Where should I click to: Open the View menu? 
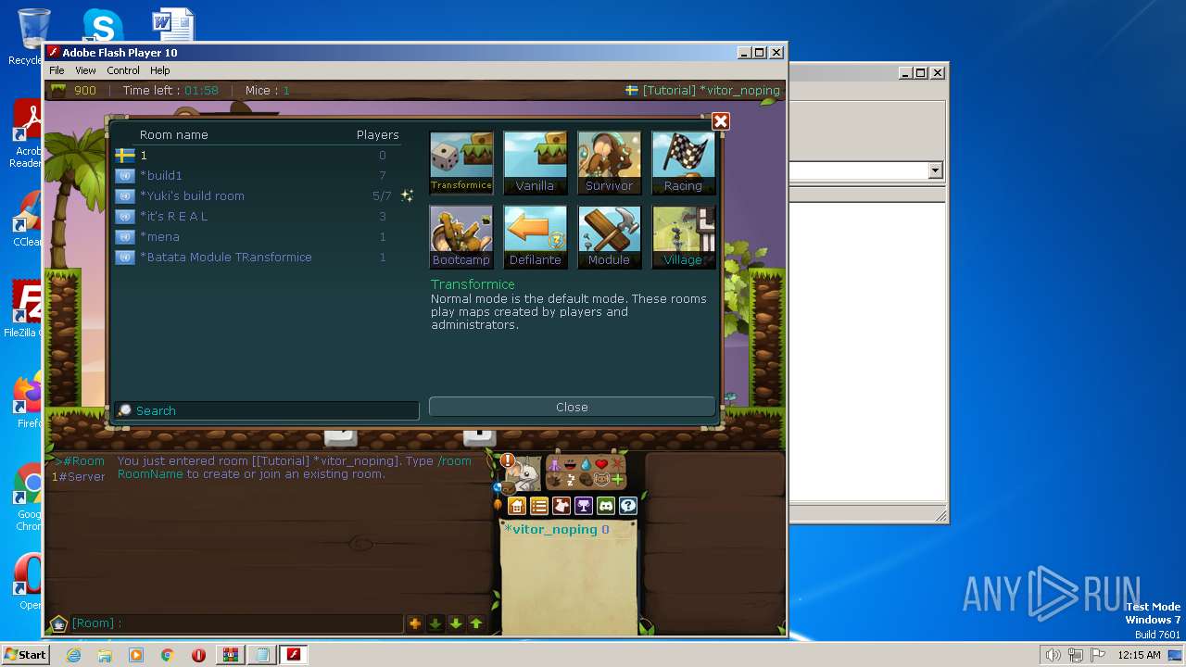point(85,70)
